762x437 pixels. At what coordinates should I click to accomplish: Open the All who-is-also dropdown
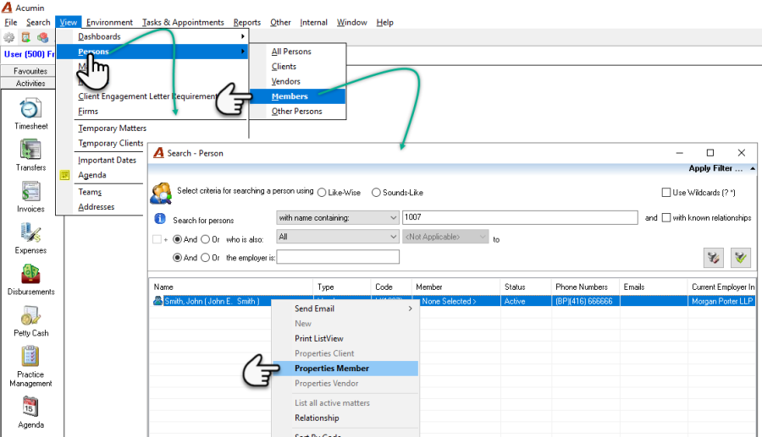tap(337, 237)
